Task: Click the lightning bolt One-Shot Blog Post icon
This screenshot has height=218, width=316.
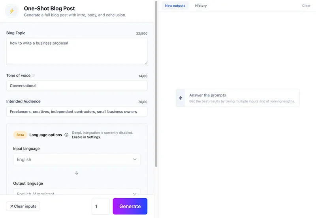Action: tap(11, 11)
